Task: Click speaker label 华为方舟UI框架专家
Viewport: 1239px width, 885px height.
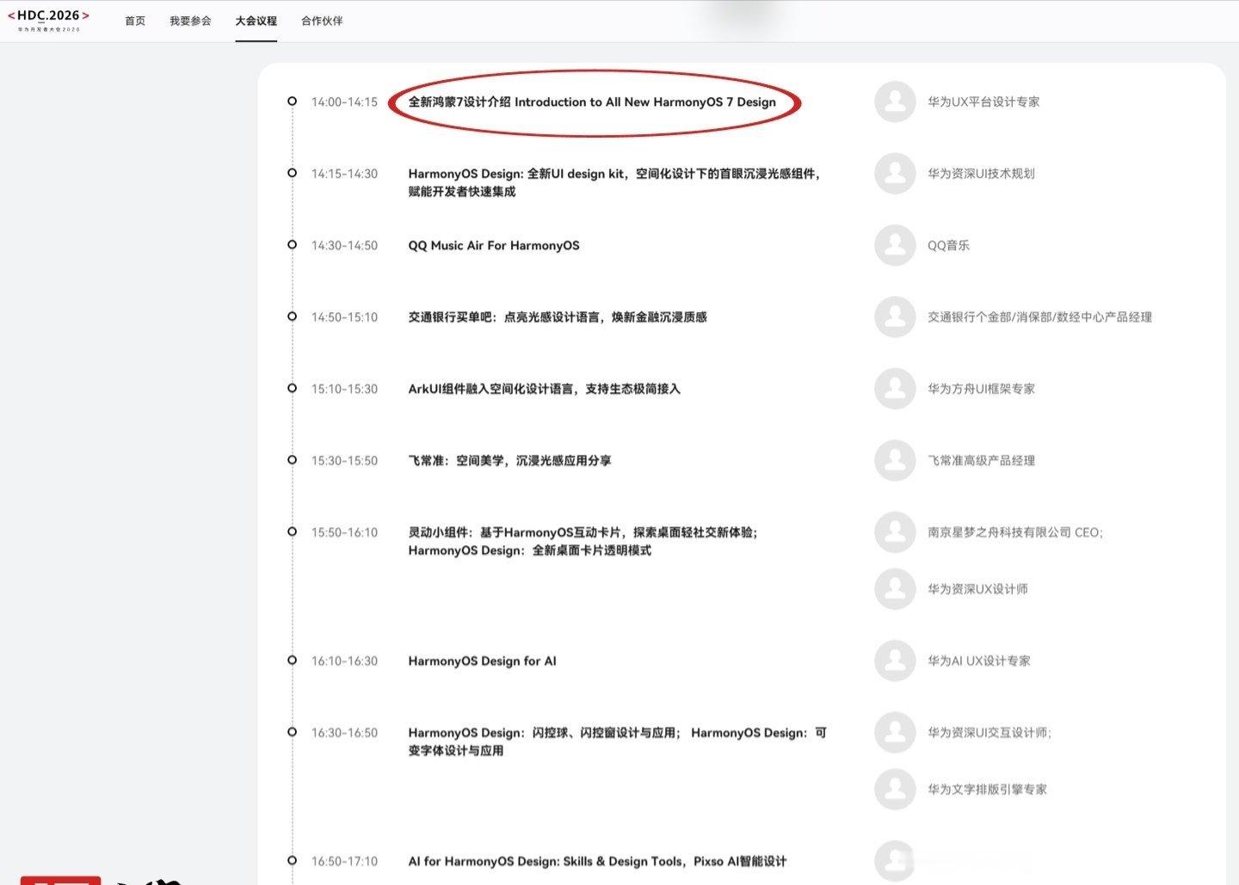Action: 981,389
